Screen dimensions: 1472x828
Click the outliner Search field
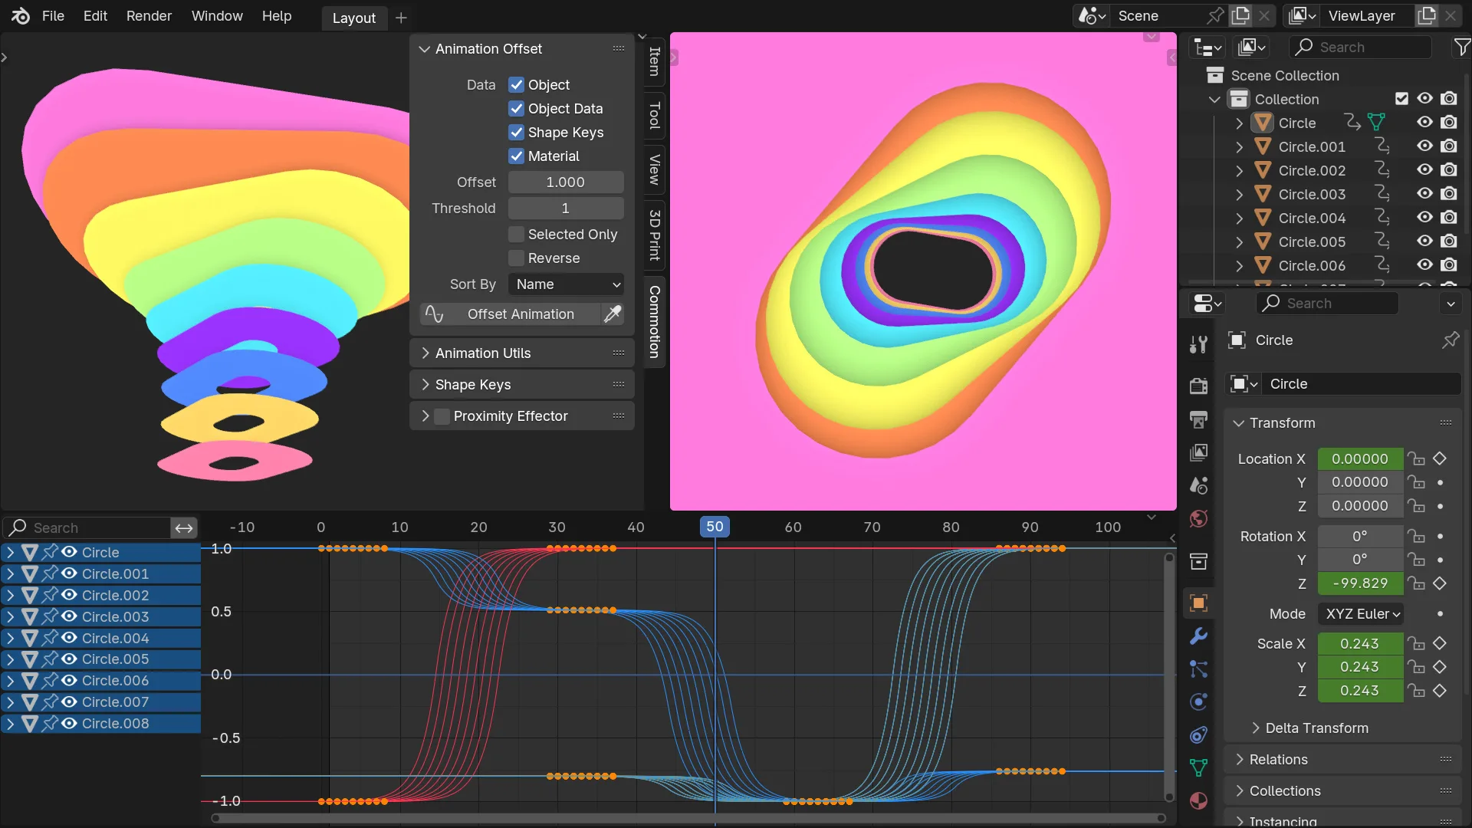coord(1359,47)
